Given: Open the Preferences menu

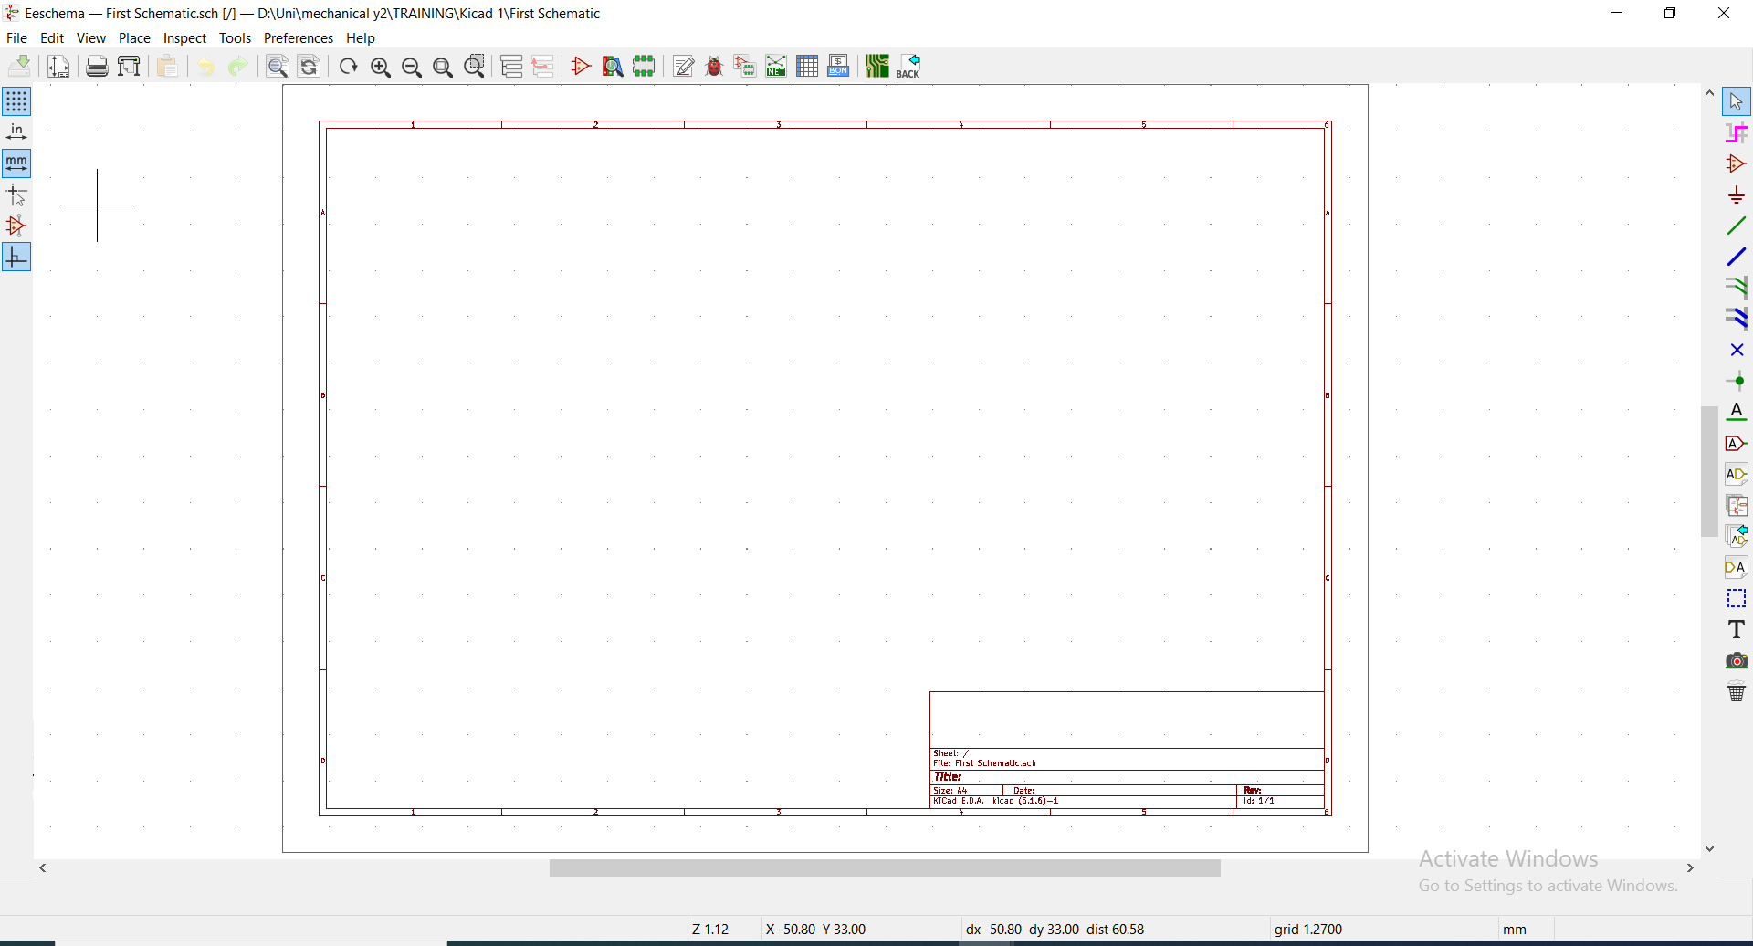Looking at the screenshot, I should tap(299, 37).
